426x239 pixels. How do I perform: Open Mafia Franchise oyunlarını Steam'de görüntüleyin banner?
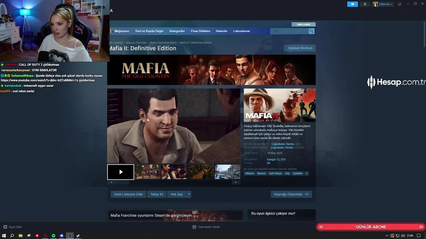coord(175,215)
